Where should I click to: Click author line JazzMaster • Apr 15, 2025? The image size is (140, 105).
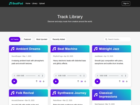(x=104, y=56)
